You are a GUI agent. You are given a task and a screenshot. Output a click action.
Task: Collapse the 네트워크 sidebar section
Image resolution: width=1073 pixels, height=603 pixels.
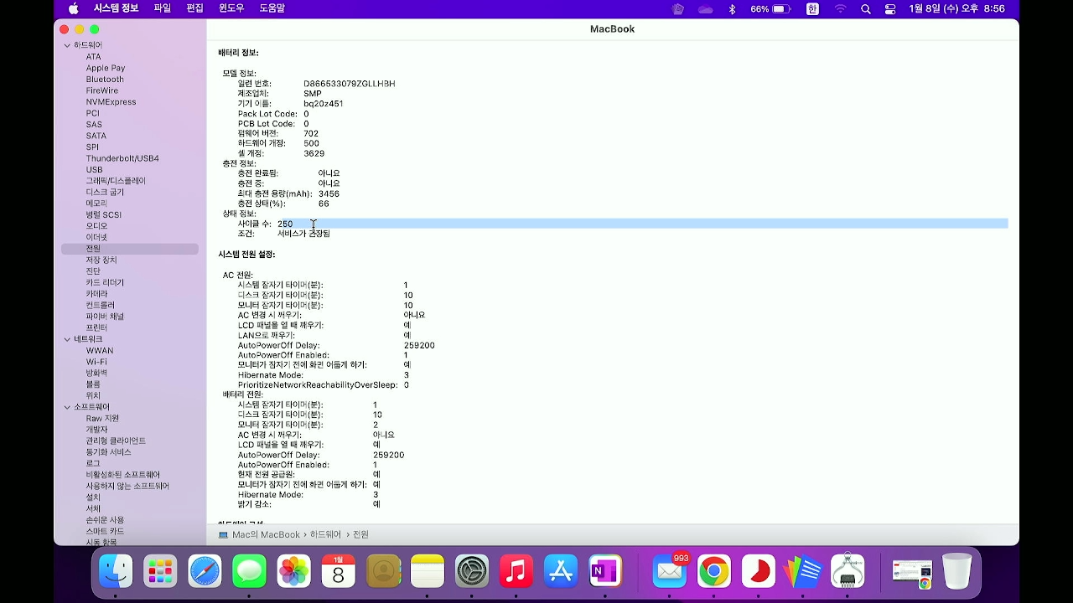68,339
